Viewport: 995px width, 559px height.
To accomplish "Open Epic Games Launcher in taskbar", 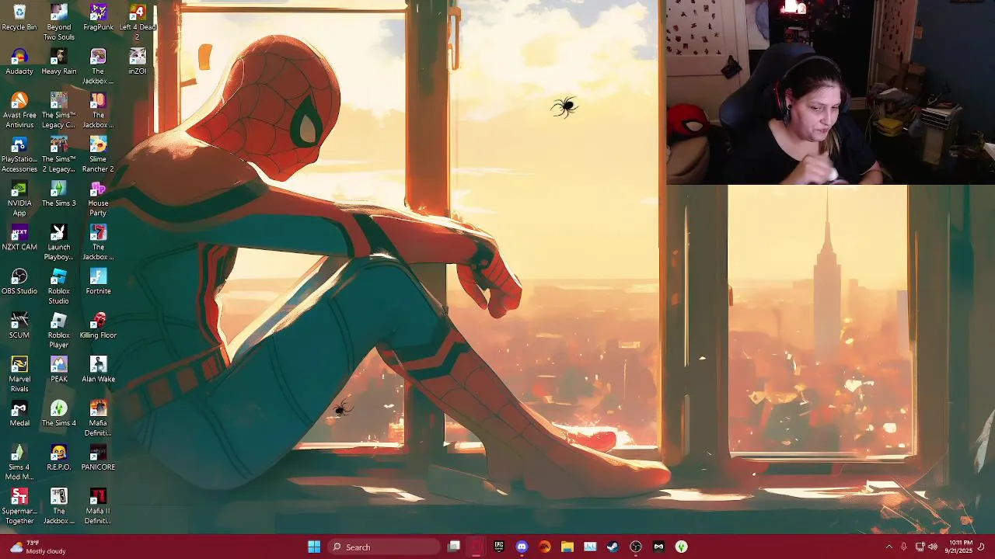I will click(x=499, y=547).
